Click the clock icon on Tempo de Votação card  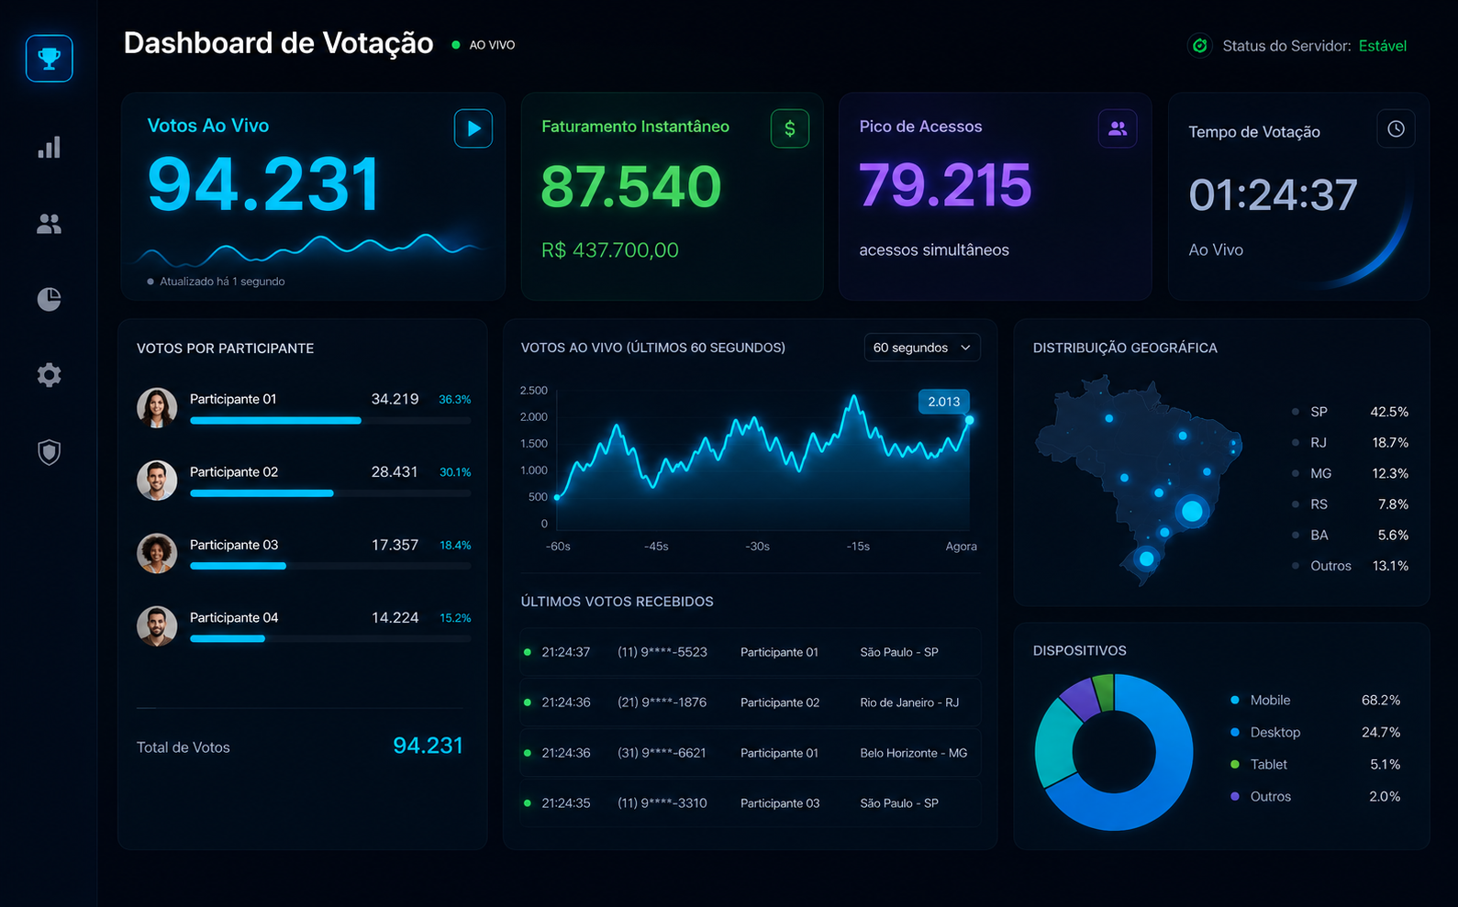point(1396,128)
